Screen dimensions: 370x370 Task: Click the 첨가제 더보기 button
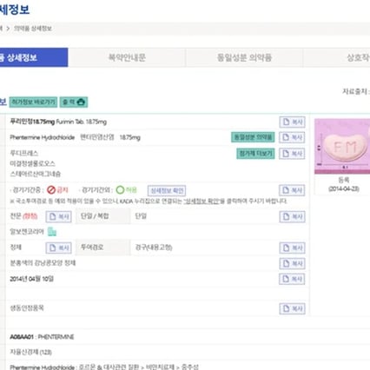(x=255, y=154)
